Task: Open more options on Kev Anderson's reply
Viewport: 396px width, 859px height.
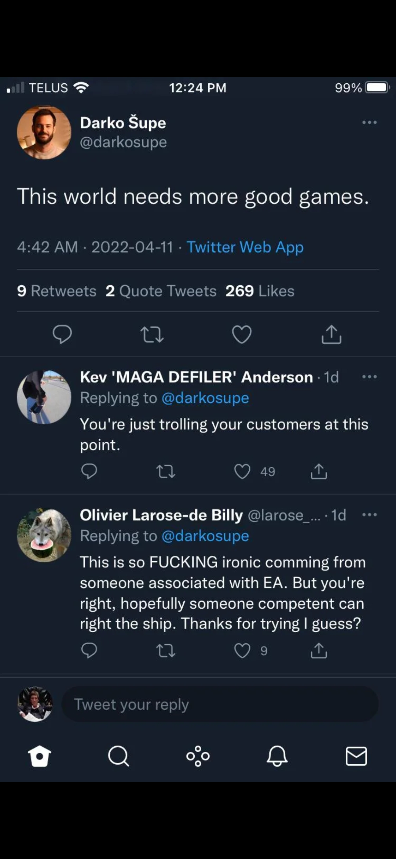Action: click(x=369, y=377)
